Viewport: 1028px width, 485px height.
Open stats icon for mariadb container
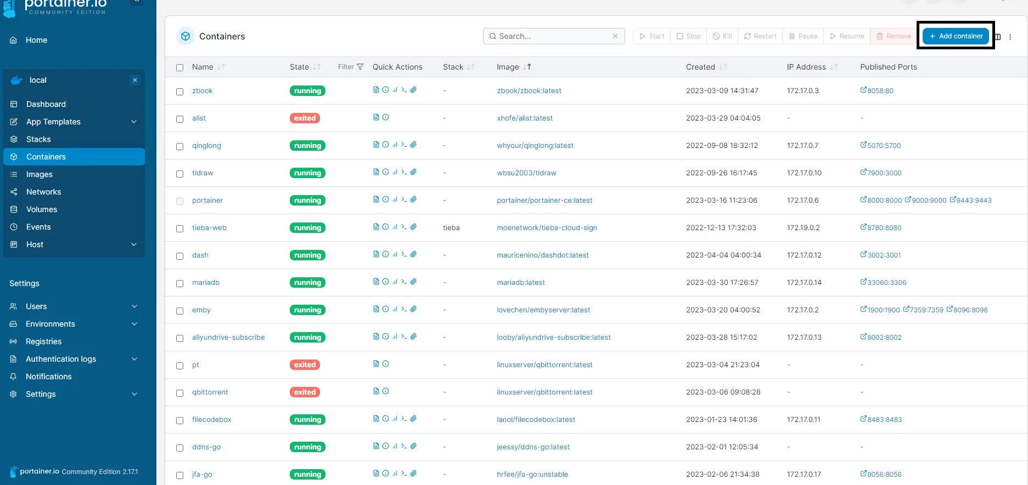[x=395, y=282]
